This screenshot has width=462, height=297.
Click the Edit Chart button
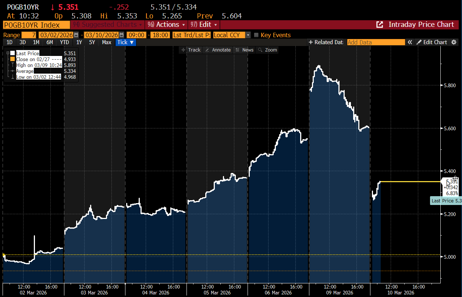[x=431, y=42]
